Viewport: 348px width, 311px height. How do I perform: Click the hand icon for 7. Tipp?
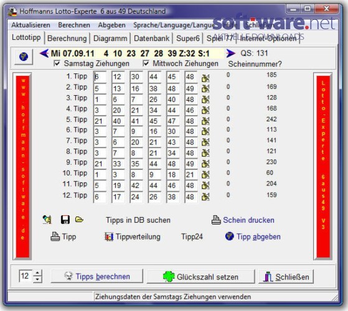point(205,142)
